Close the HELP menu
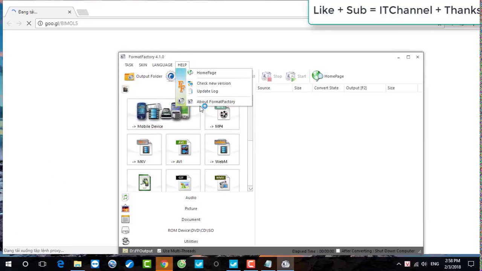The width and height of the screenshot is (482, 271). (x=182, y=65)
